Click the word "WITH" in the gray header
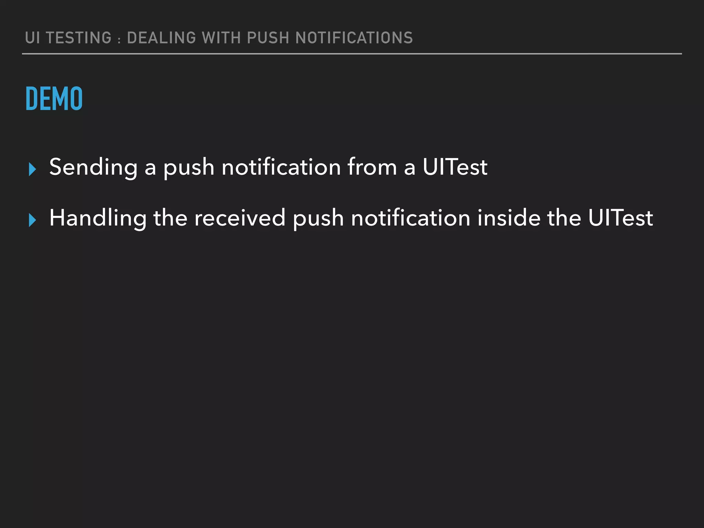704x528 pixels. 221,38
